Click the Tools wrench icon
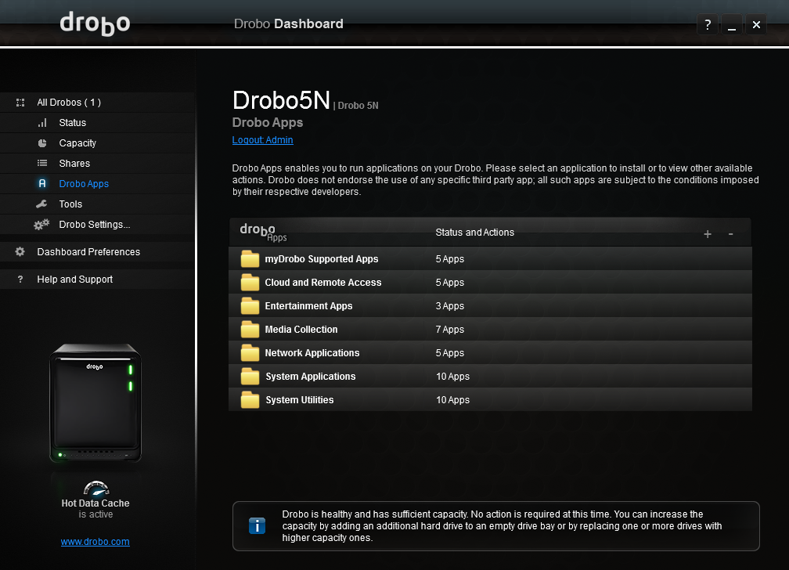 point(41,204)
